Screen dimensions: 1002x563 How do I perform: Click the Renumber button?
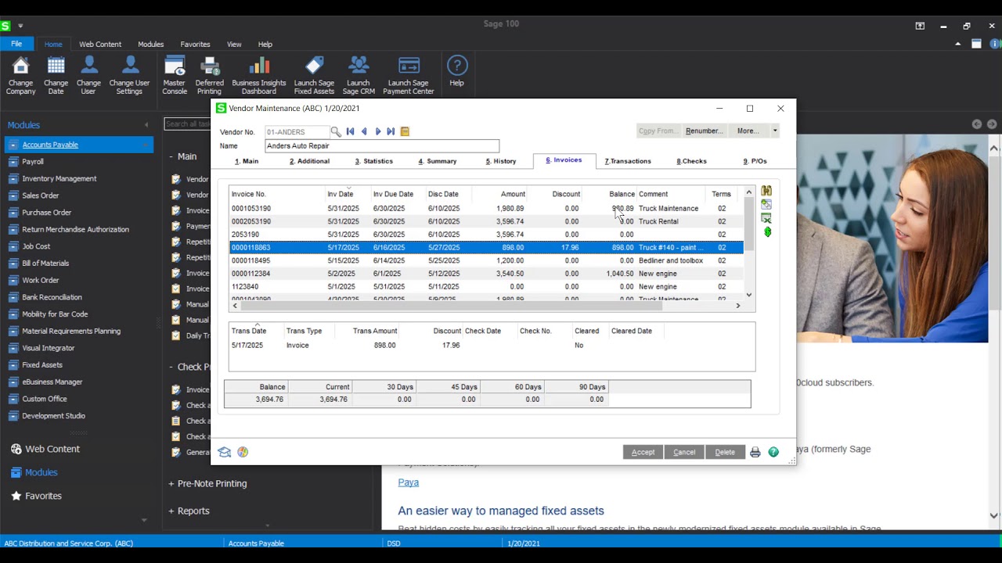pos(704,131)
